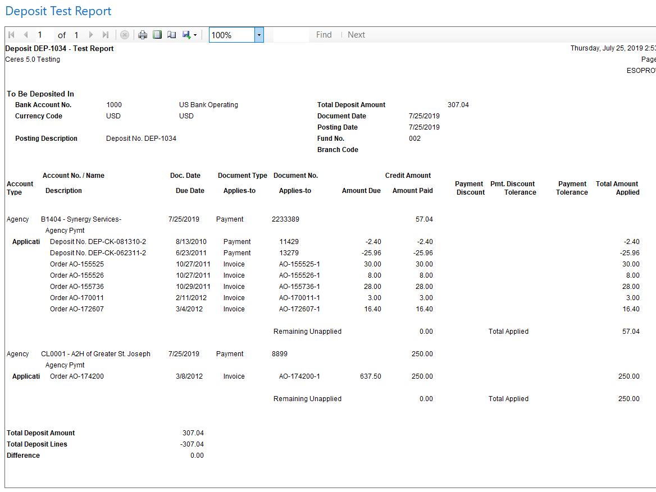
Task: Select the CL0001 - A2H of Greater St. Joseph row
Action: tap(95, 354)
